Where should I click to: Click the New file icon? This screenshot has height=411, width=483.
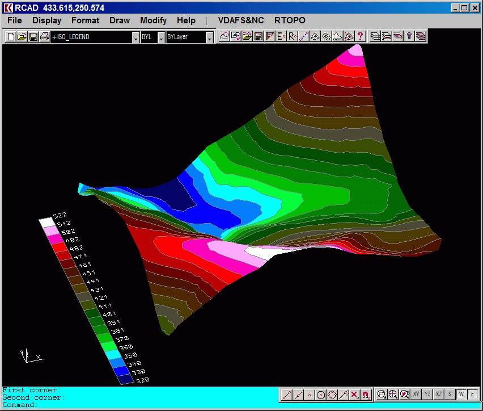pyautogui.click(x=11, y=37)
